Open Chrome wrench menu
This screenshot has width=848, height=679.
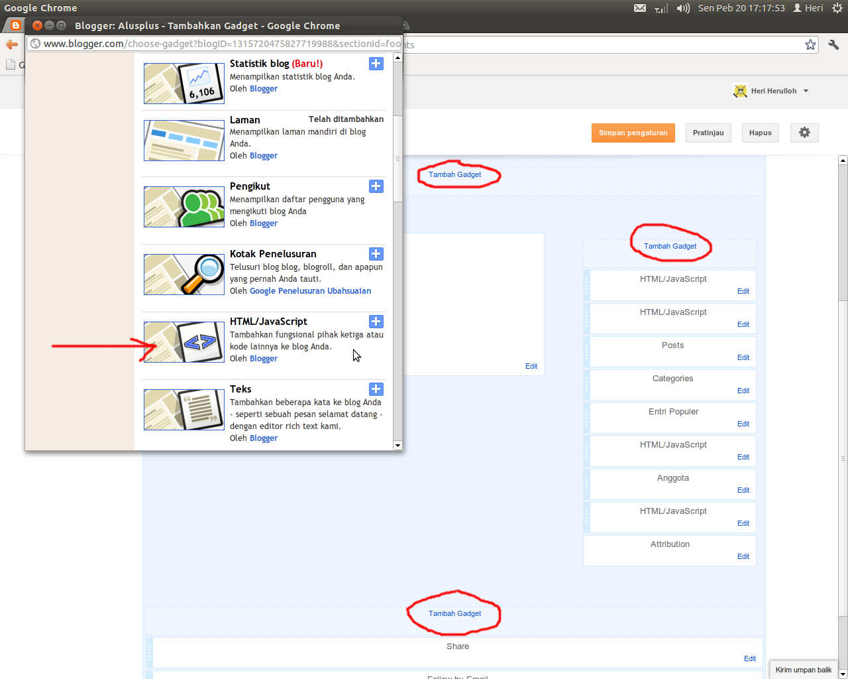[833, 44]
